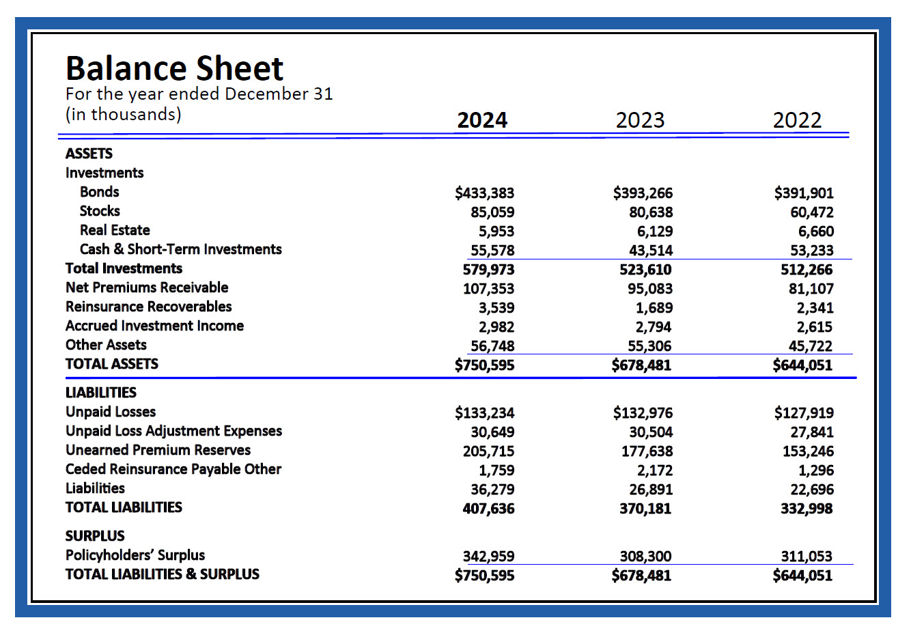Select TOTAL LIABILITIES 2022 value 332,998
This screenshot has width=911, height=633.
tap(807, 509)
